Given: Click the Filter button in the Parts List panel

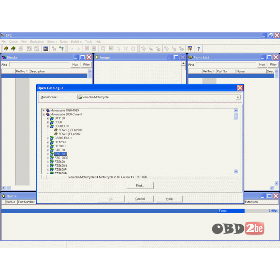Looking at the screenshot, I should [x=273, y=65].
